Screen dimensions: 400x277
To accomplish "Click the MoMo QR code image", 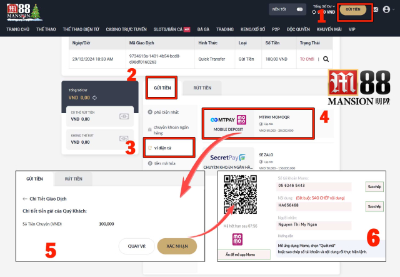I will click(240, 194).
